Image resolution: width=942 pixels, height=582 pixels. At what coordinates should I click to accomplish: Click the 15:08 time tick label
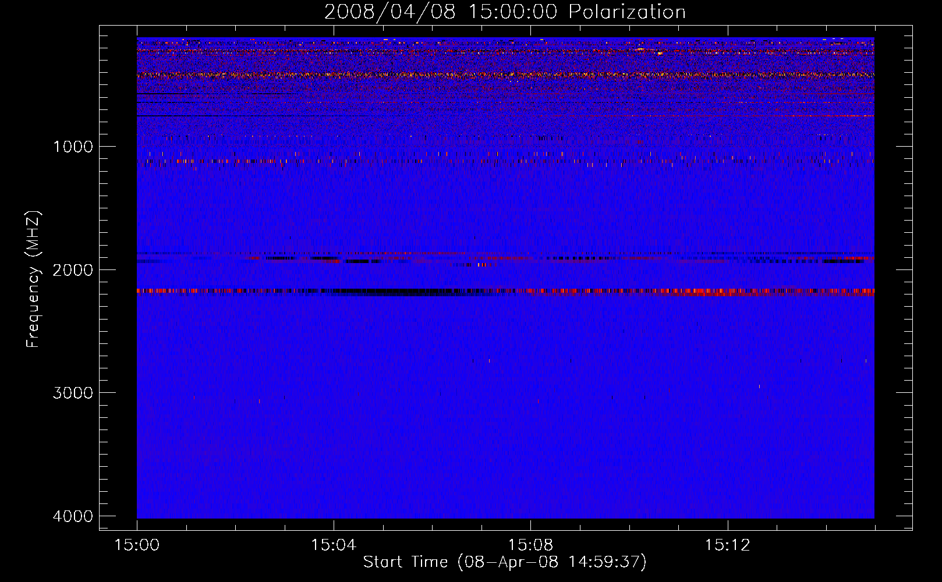[530, 545]
